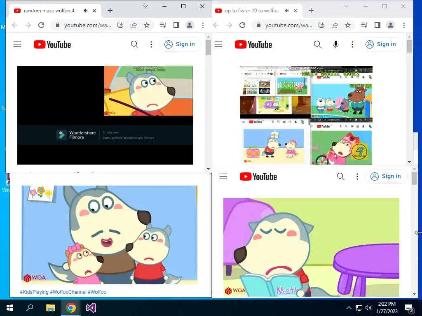
Task: Open the #KidsPlaying hashtag link
Action: click(34, 292)
